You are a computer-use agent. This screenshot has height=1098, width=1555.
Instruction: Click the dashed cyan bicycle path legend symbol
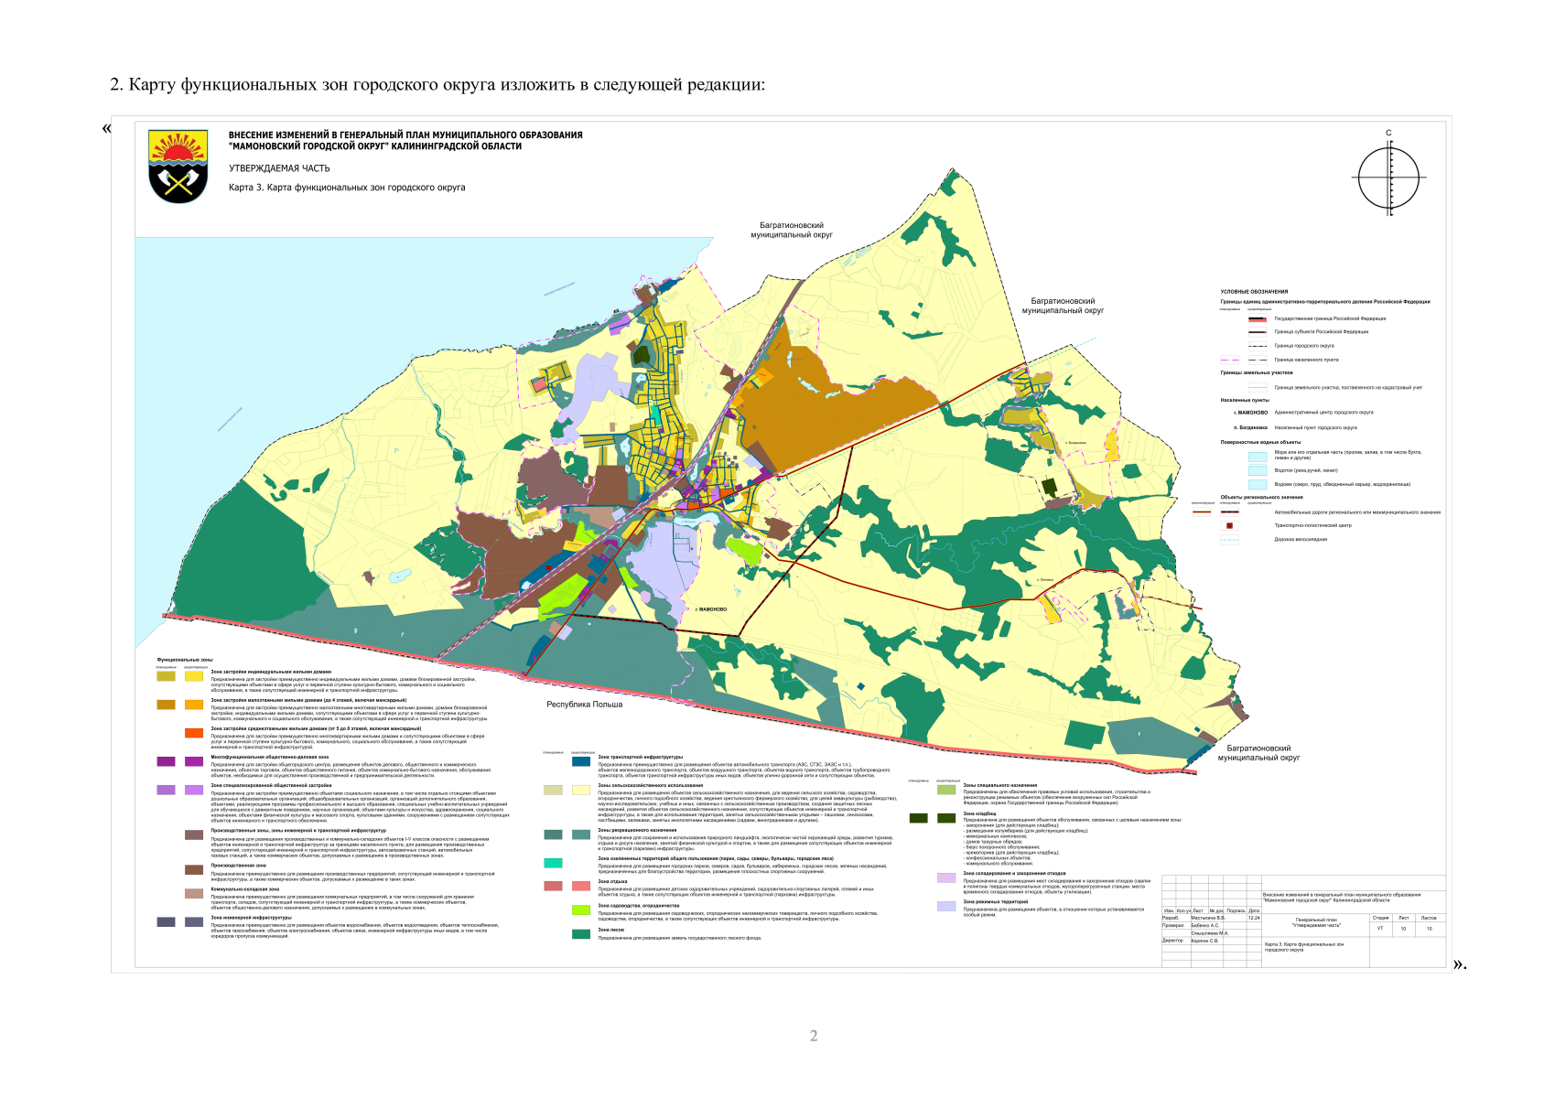click(x=1229, y=539)
